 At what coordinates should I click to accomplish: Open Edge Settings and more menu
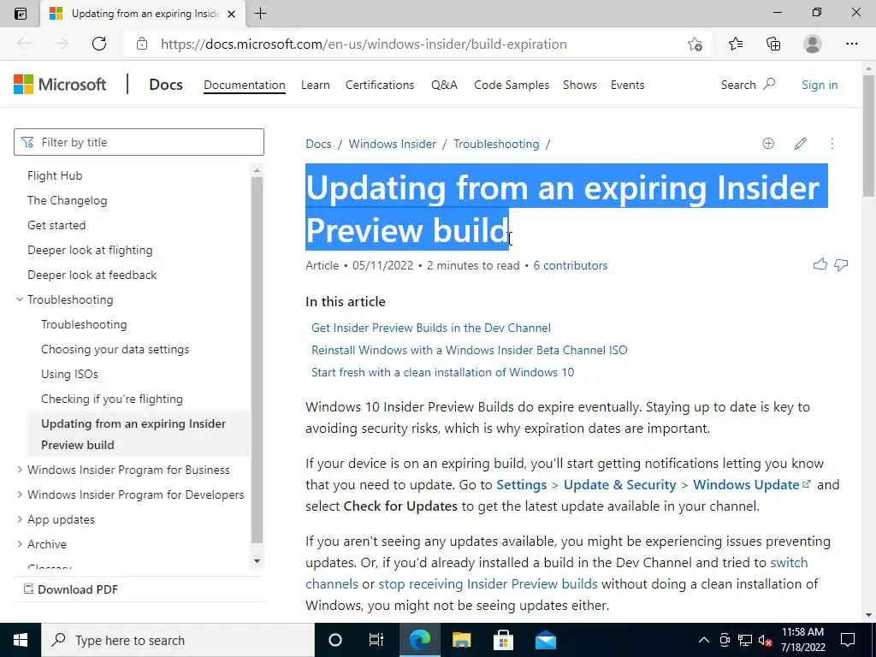coord(851,44)
